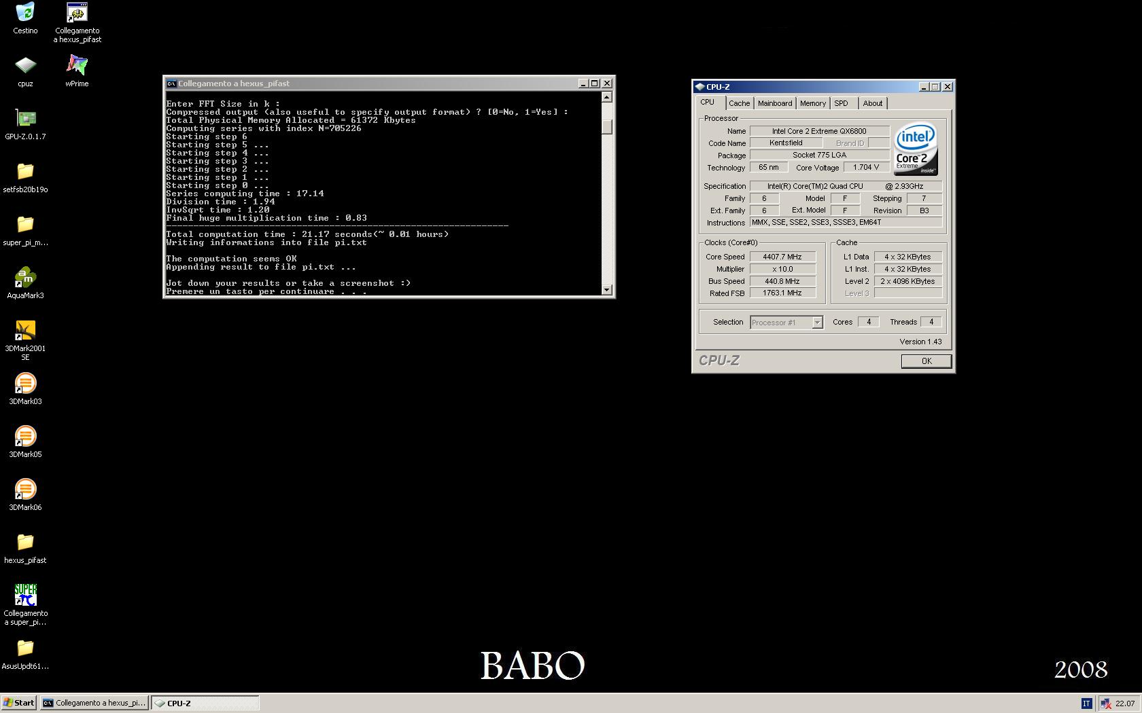Viewport: 1142px width, 713px height.
Task: Click the Technology value 65 nm
Action: (769, 168)
